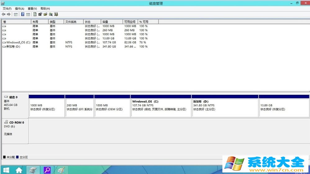Click the 磁盘 0 465.64 GB disk label

pyautogui.click(x=15, y=106)
